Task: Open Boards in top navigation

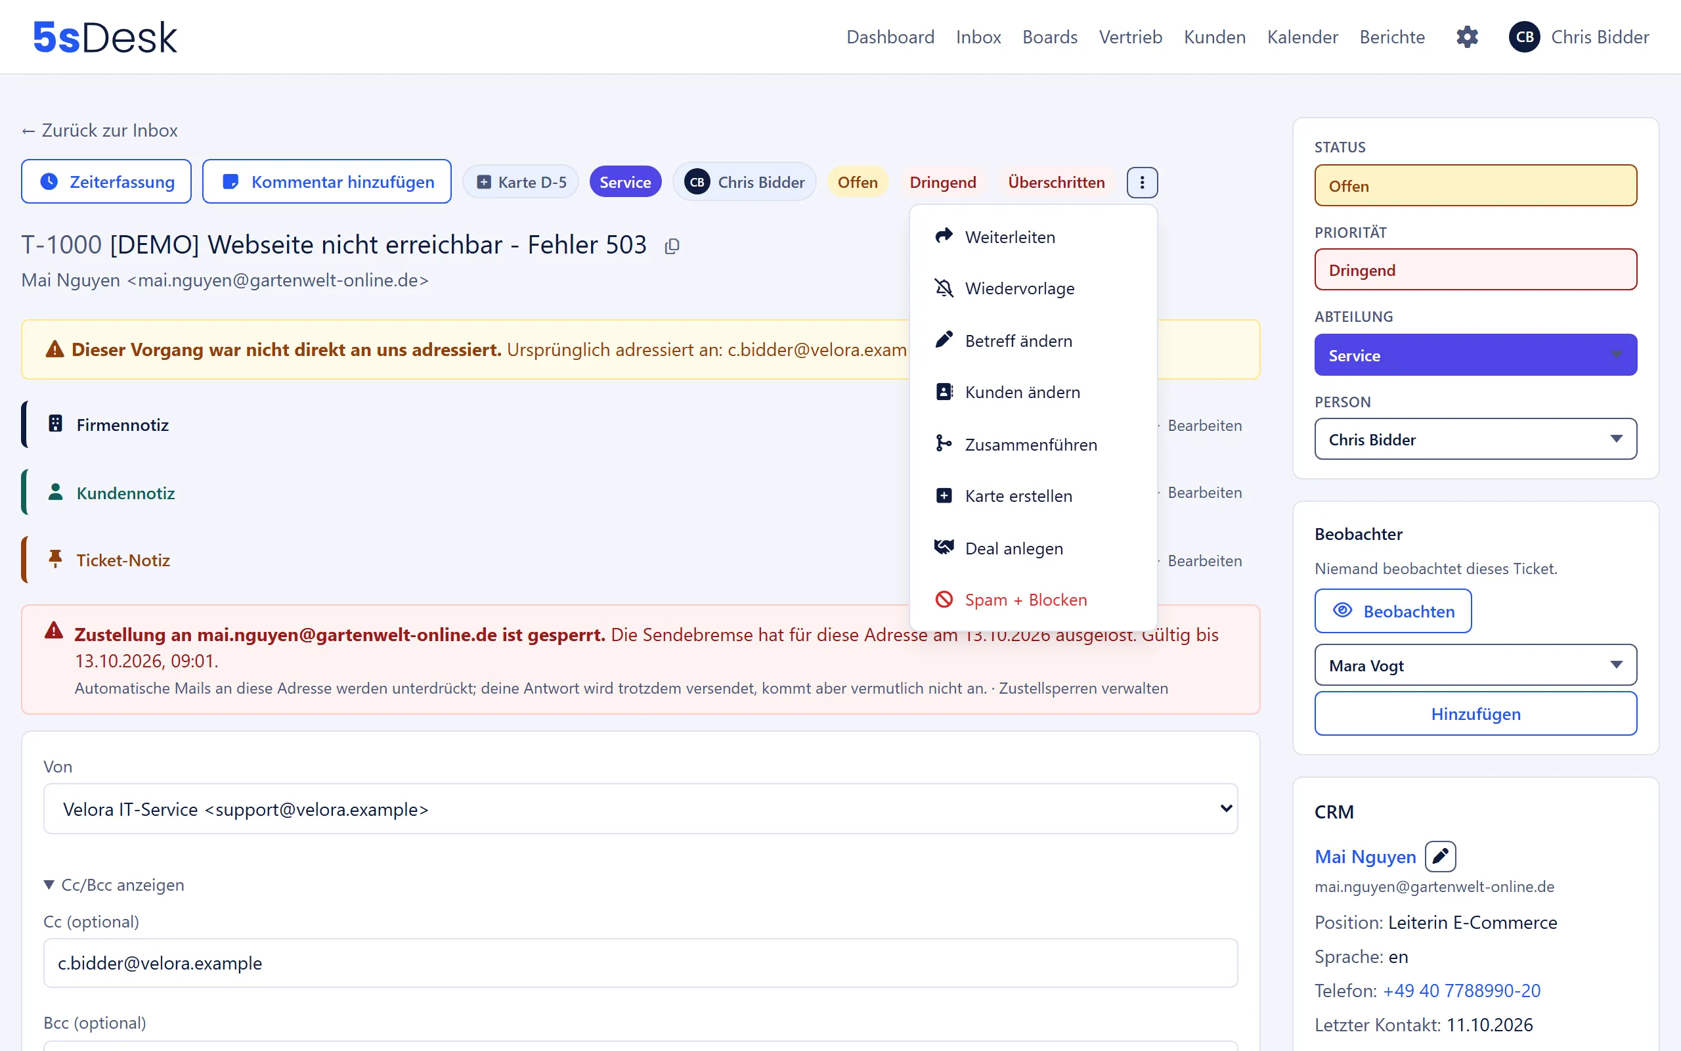Action: [x=1049, y=37]
